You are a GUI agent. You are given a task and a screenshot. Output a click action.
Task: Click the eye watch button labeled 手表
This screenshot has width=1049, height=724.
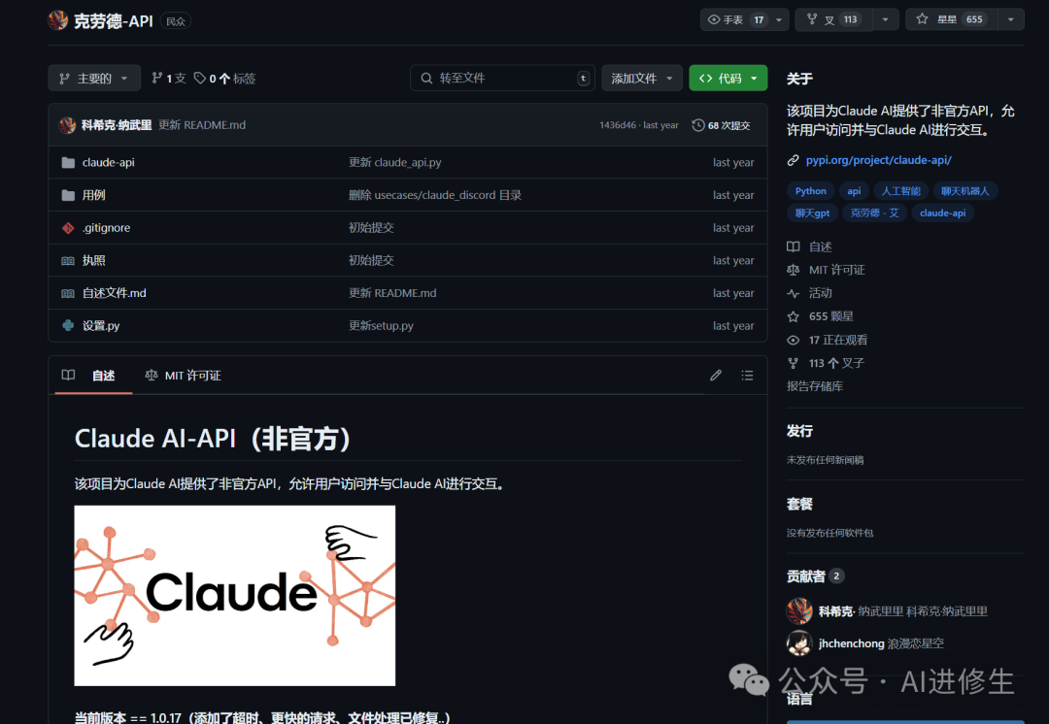[x=734, y=19]
